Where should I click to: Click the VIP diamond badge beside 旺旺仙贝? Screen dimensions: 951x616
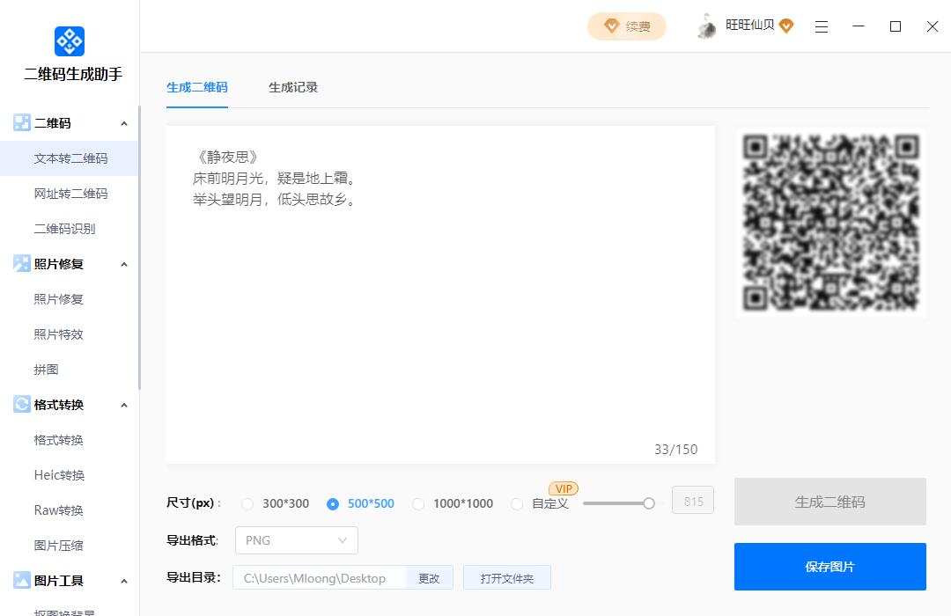tap(786, 26)
